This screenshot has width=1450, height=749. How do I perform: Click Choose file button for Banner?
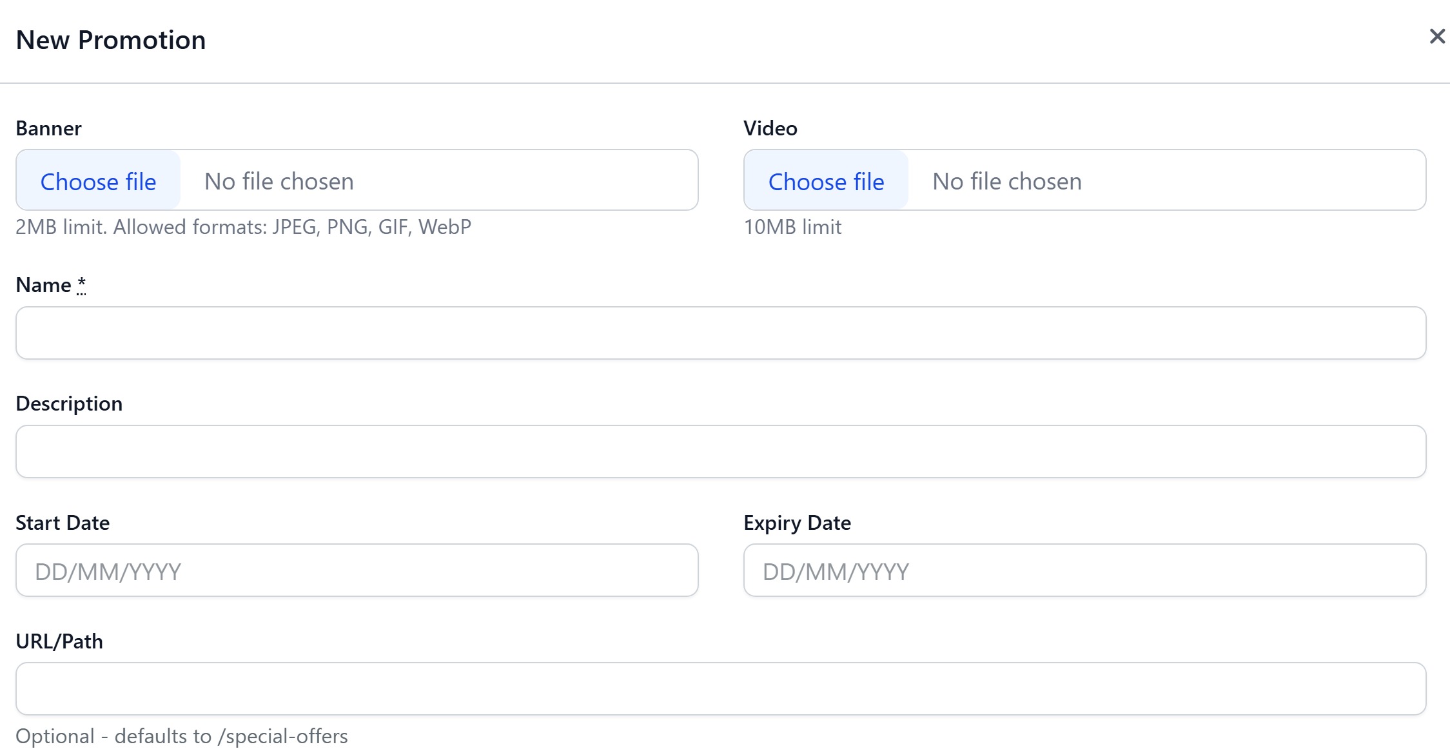pos(98,181)
